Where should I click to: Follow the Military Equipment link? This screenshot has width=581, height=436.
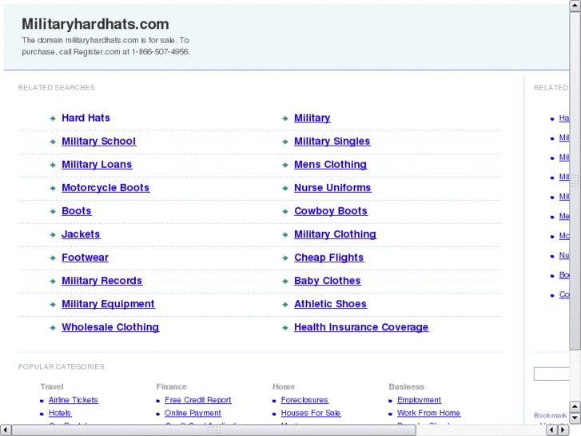point(108,304)
